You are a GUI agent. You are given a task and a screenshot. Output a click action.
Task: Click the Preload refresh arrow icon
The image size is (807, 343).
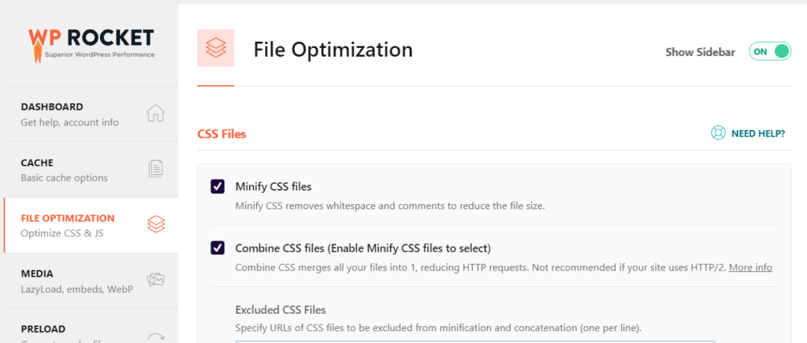[155, 337]
